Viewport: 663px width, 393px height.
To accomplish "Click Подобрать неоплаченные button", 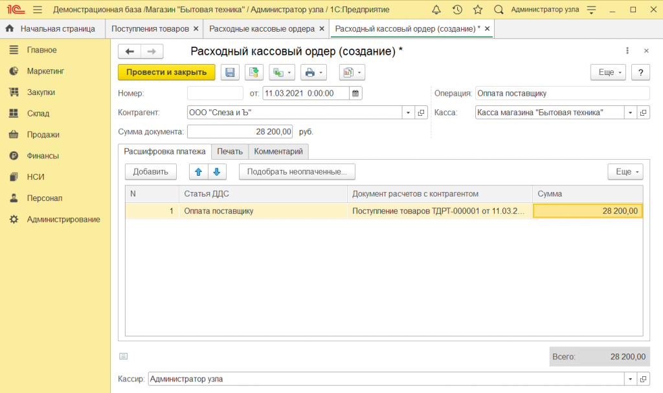I will click(297, 172).
